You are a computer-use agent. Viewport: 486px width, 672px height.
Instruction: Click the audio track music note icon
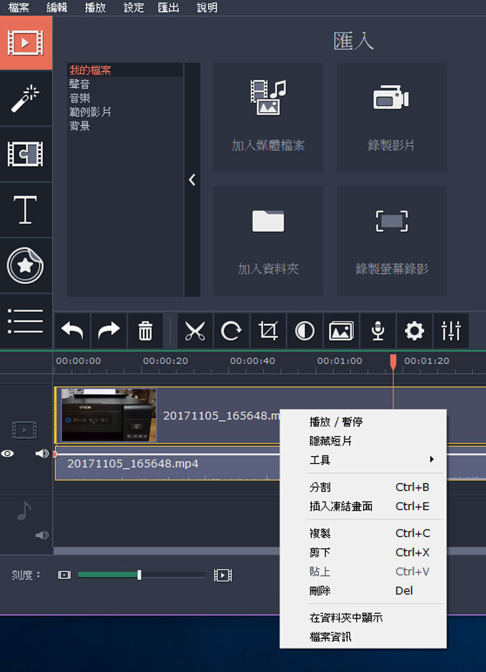point(24,510)
